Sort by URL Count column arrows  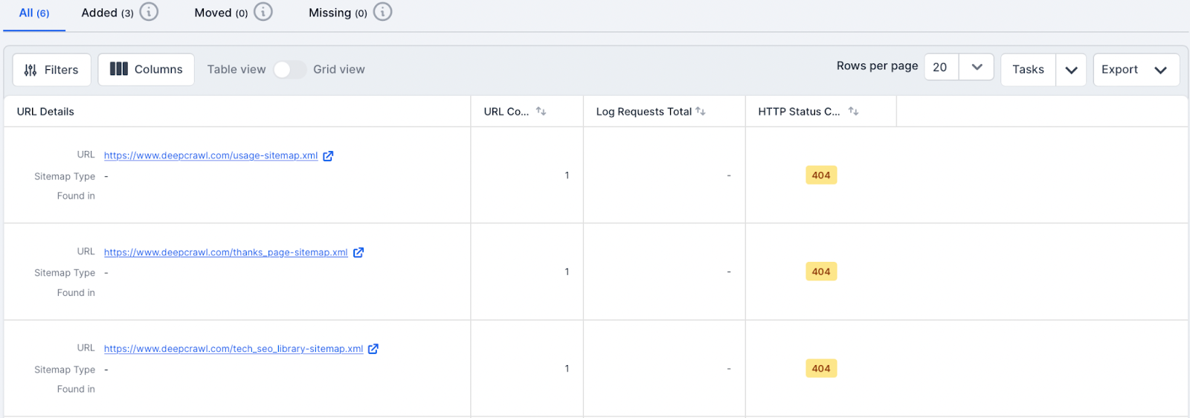point(541,112)
